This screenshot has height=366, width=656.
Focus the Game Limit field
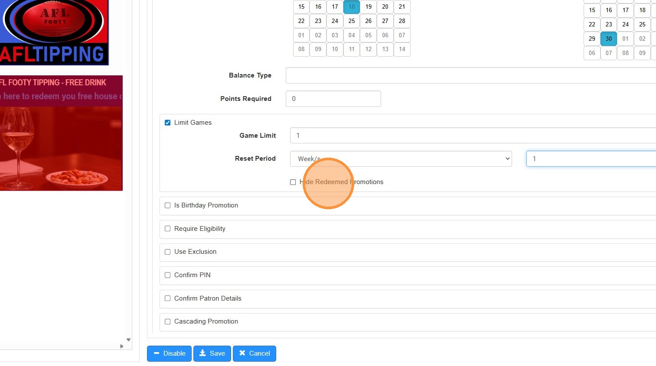click(473, 136)
